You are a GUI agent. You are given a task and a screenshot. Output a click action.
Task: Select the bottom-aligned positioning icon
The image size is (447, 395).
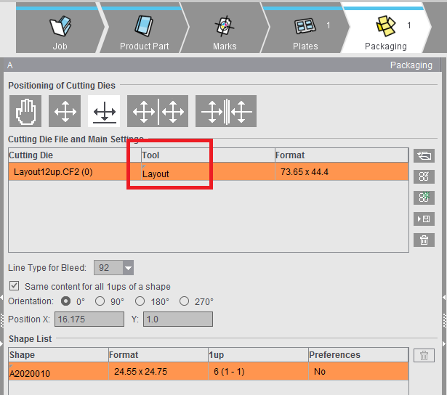(x=104, y=111)
